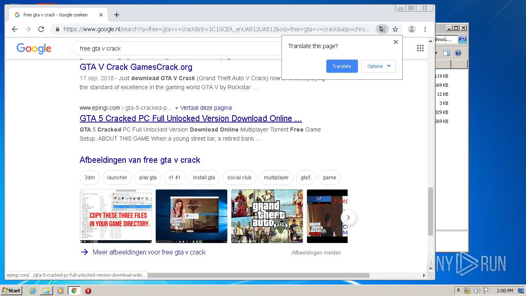The width and height of the screenshot is (526, 296).
Task: Click 'Meer afbeeldingen voor free gta v crack'
Action: 149,252
